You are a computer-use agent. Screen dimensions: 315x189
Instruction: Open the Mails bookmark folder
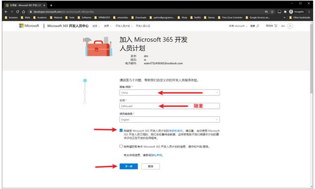26,18
